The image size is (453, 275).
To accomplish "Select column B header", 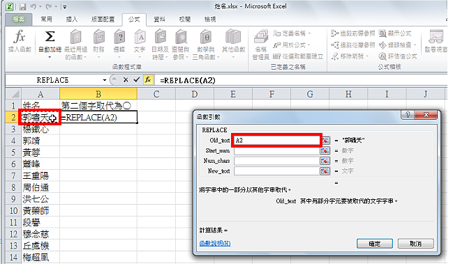I will tap(98, 94).
